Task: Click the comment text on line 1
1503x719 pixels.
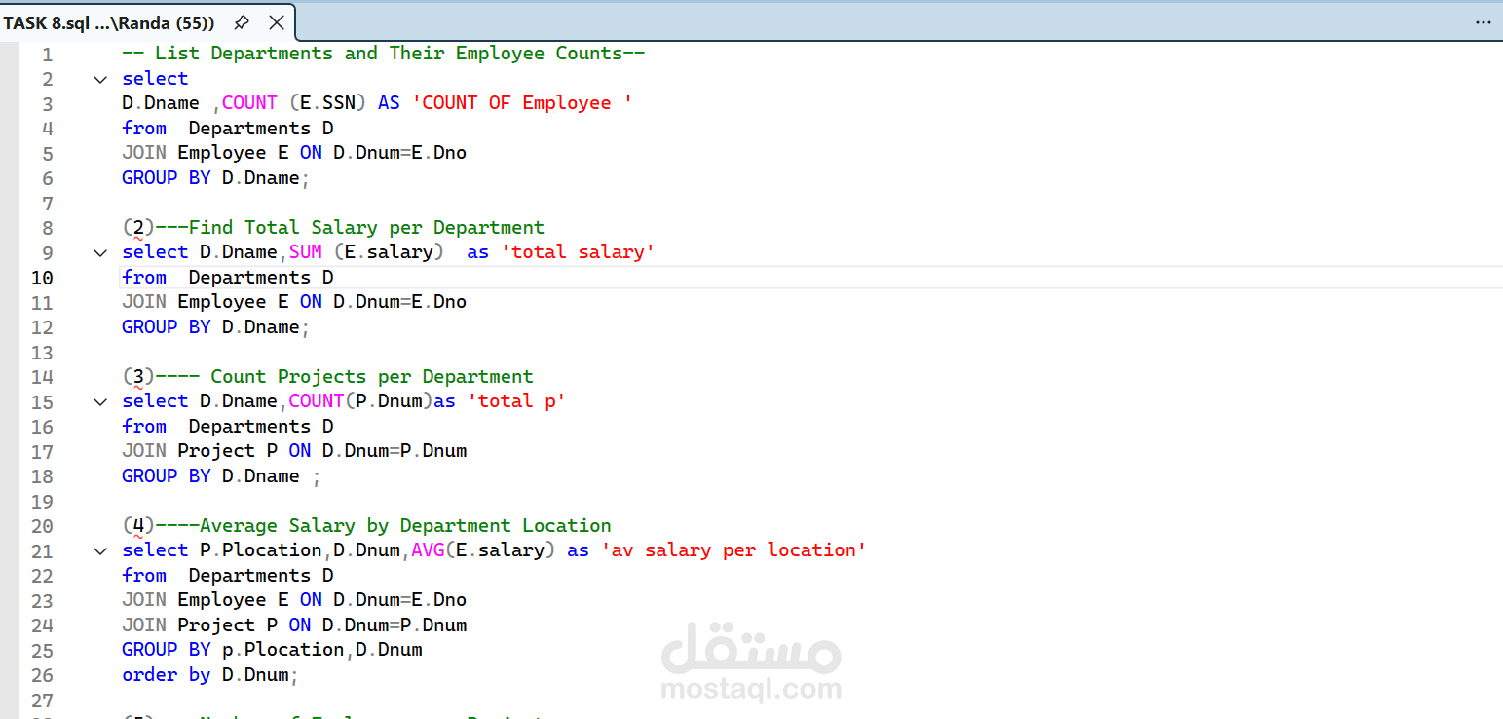Action: [x=380, y=53]
